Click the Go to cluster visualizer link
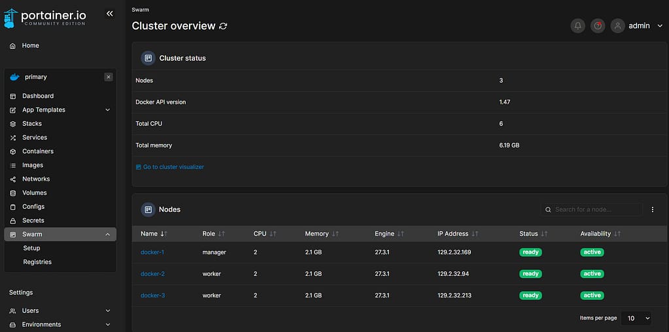The image size is (669, 332). (x=173, y=167)
